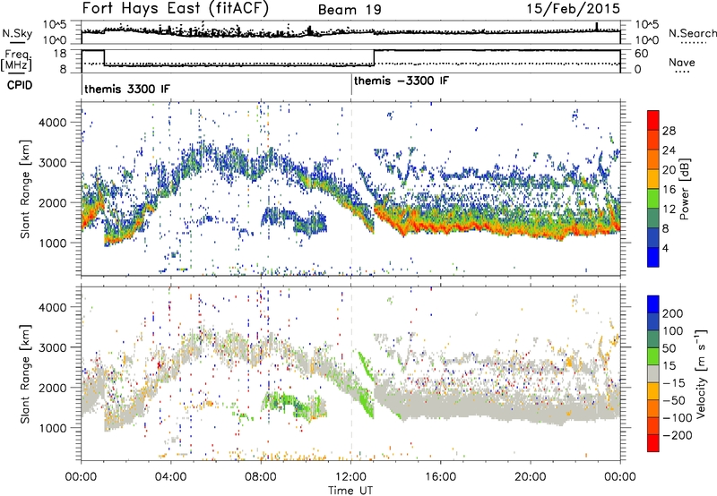Click the 'N.Search' legend label
Screen dimensions: 717x496
pyautogui.click(x=692, y=33)
